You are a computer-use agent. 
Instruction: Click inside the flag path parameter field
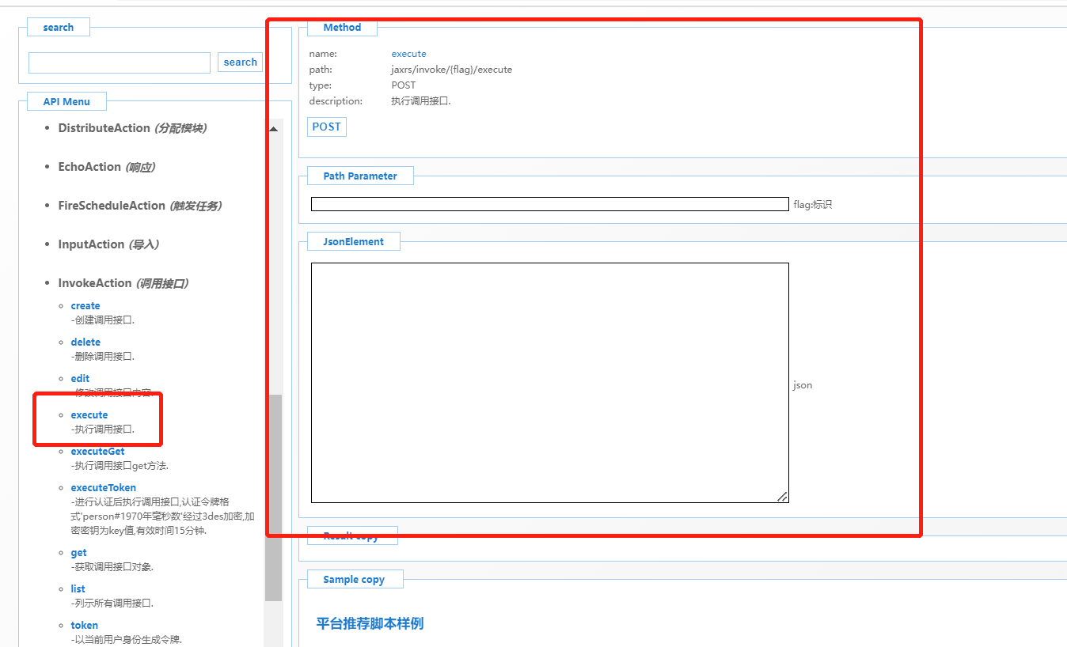549,203
